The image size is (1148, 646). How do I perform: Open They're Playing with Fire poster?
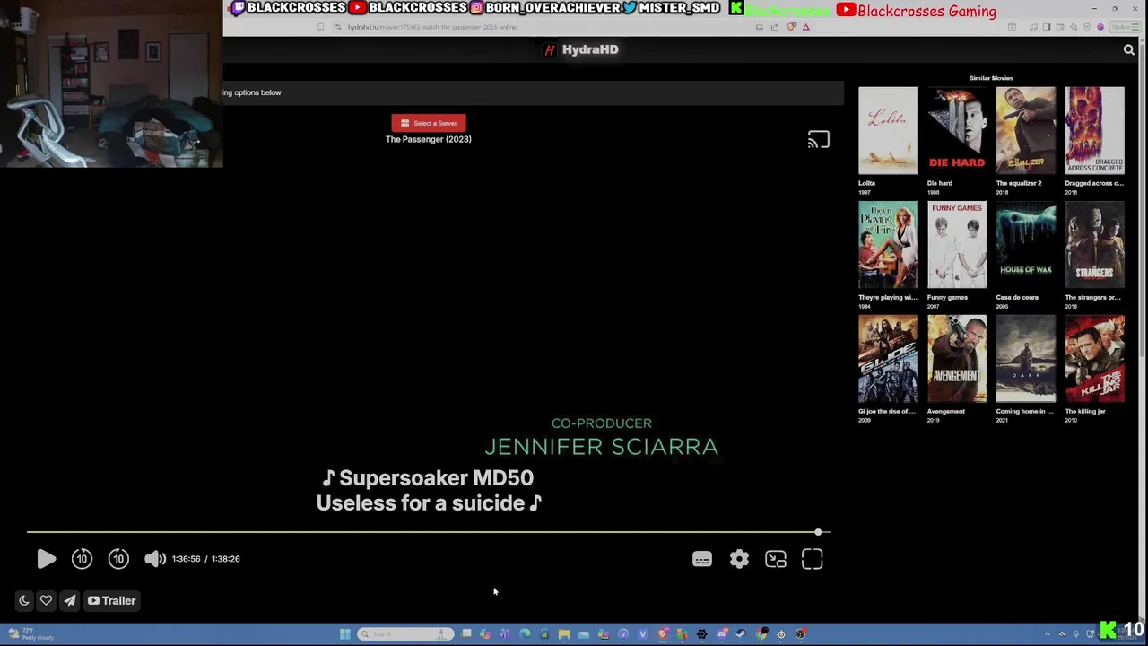[x=888, y=245]
